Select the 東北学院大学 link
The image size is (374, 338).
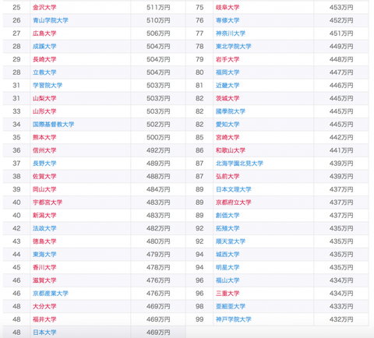pyautogui.click(x=234, y=47)
